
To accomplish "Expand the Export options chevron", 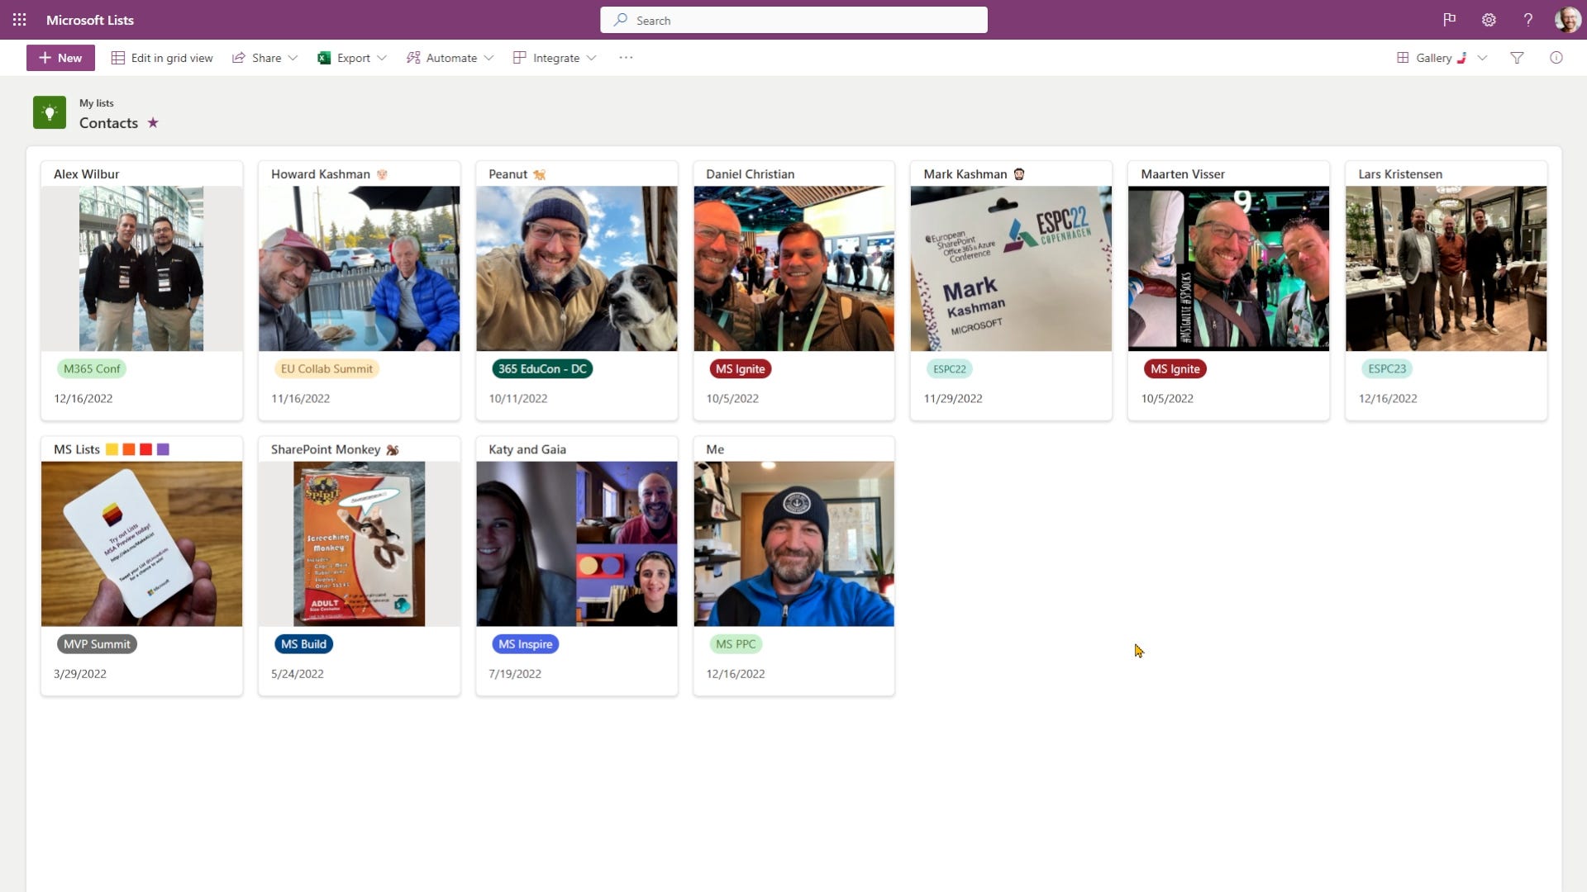I will 381,58.
